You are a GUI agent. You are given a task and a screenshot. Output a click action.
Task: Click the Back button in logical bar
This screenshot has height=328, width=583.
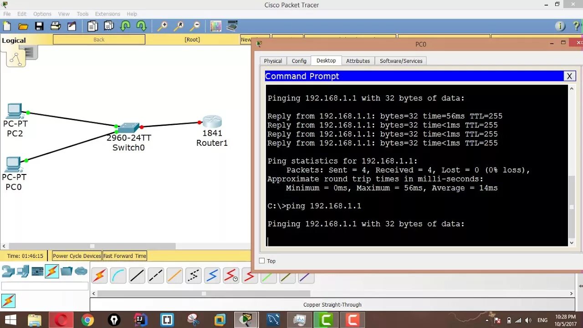tap(99, 40)
